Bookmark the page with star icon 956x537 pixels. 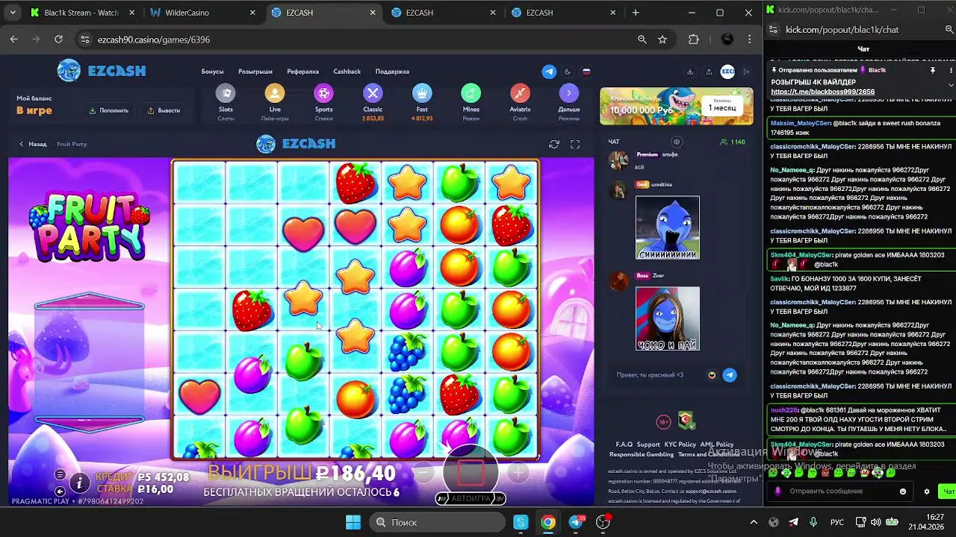click(662, 40)
